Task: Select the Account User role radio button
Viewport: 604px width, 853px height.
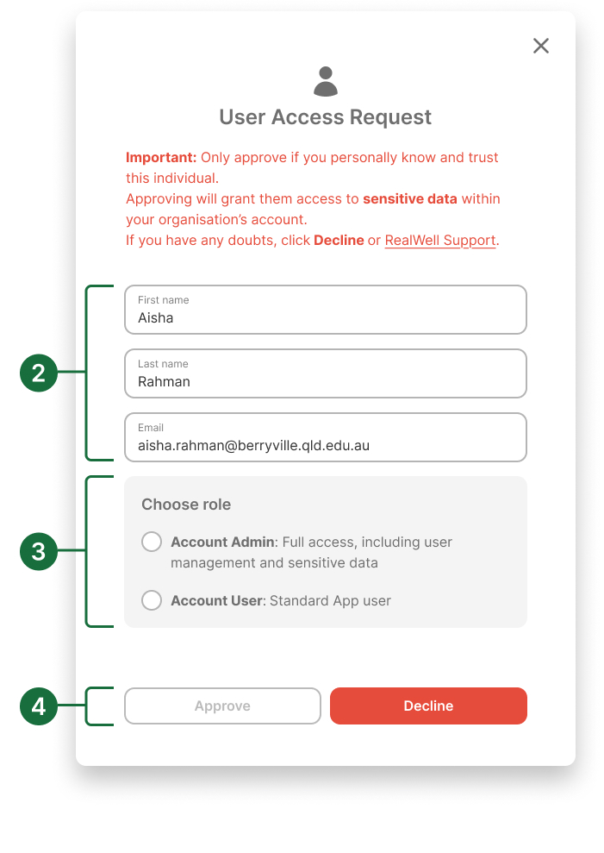Action: tap(152, 600)
